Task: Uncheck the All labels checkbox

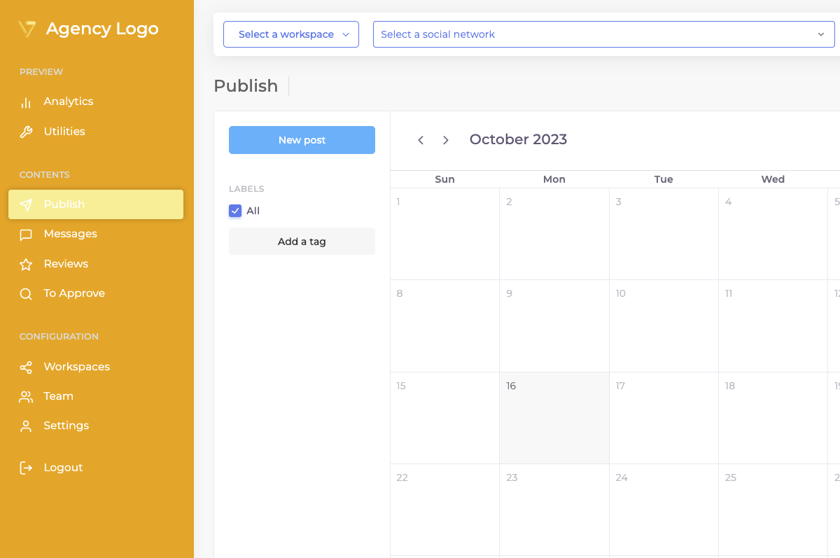Action: pos(235,211)
